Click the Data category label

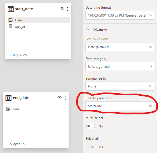[96, 59]
